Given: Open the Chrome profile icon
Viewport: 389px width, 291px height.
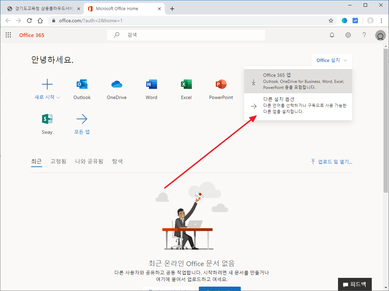Looking at the screenshot, I should (x=370, y=21).
